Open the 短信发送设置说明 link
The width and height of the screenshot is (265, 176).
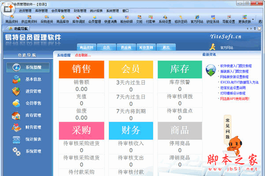point(233,88)
